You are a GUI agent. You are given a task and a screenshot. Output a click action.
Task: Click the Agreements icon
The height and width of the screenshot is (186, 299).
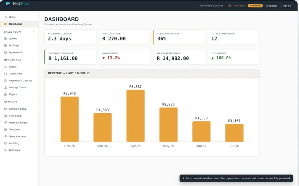(x=6, y=52)
